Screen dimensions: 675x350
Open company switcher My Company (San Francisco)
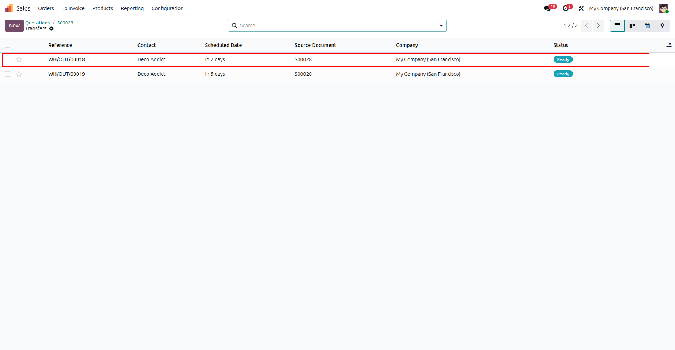point(621,8)
